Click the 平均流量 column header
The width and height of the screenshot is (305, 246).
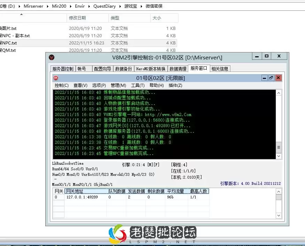pyautogui.click(x=177, y=191)
